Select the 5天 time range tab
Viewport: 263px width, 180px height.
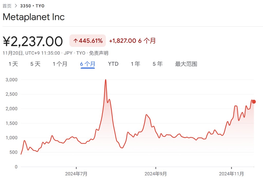35,64
